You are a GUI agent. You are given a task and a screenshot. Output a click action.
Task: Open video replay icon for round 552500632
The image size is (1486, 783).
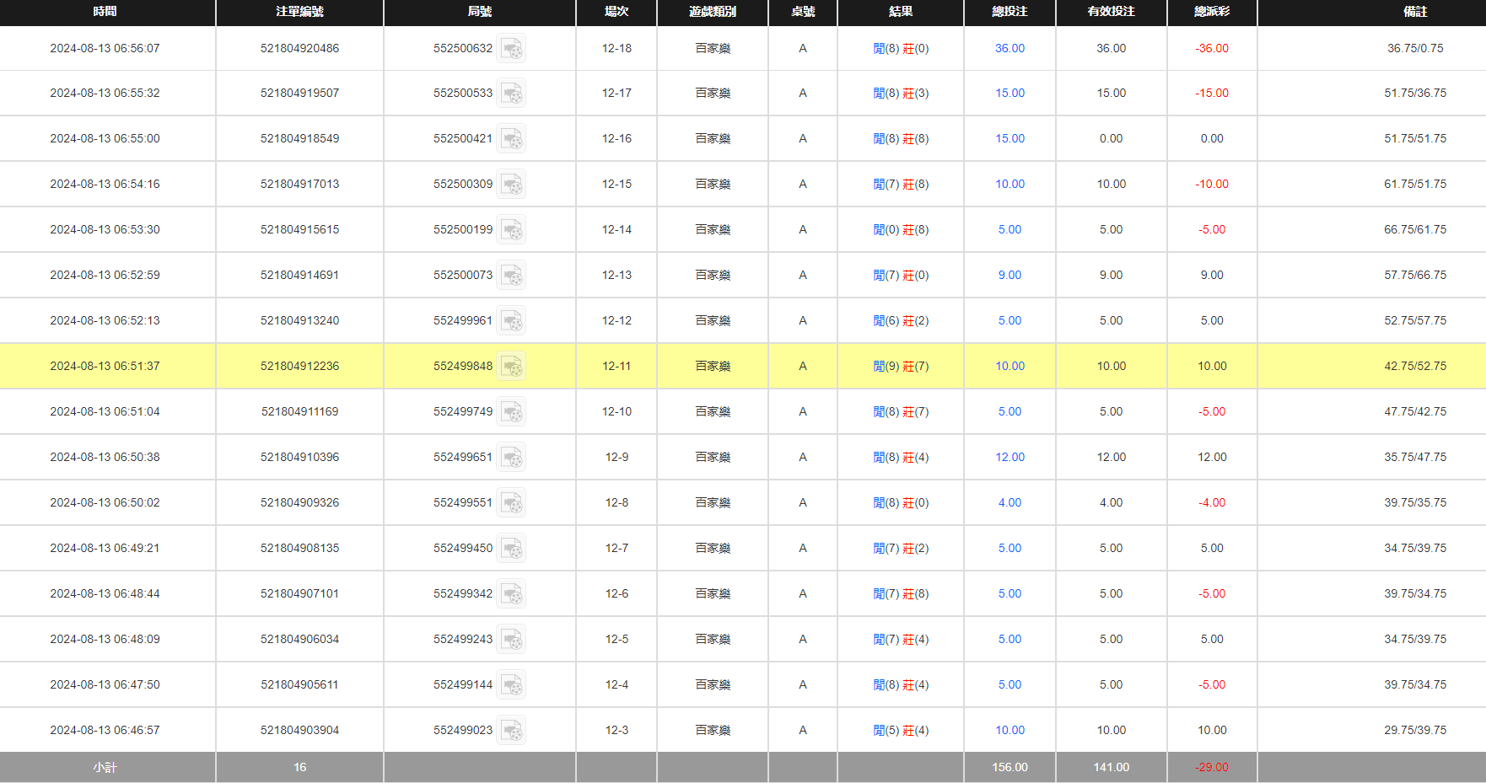tap(511, 49)
